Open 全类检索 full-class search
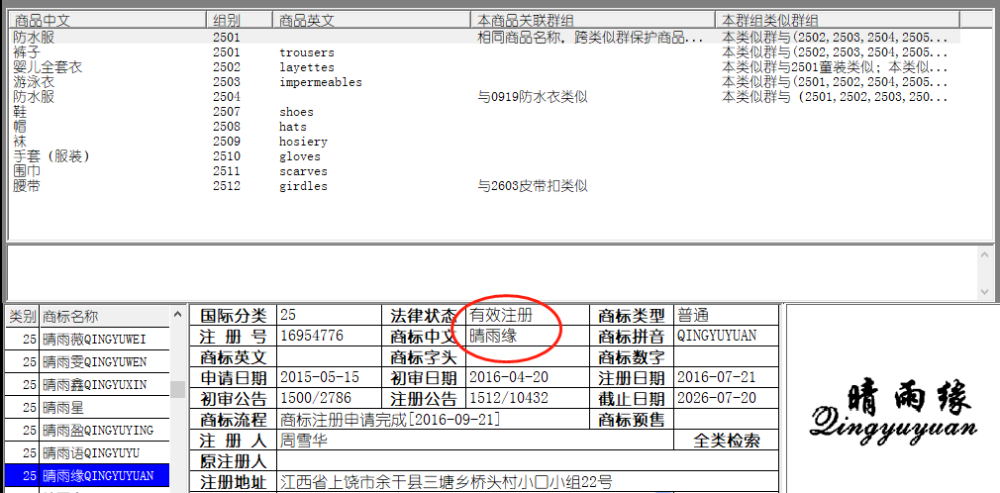 pyautogui.click(x=727, y=441)
